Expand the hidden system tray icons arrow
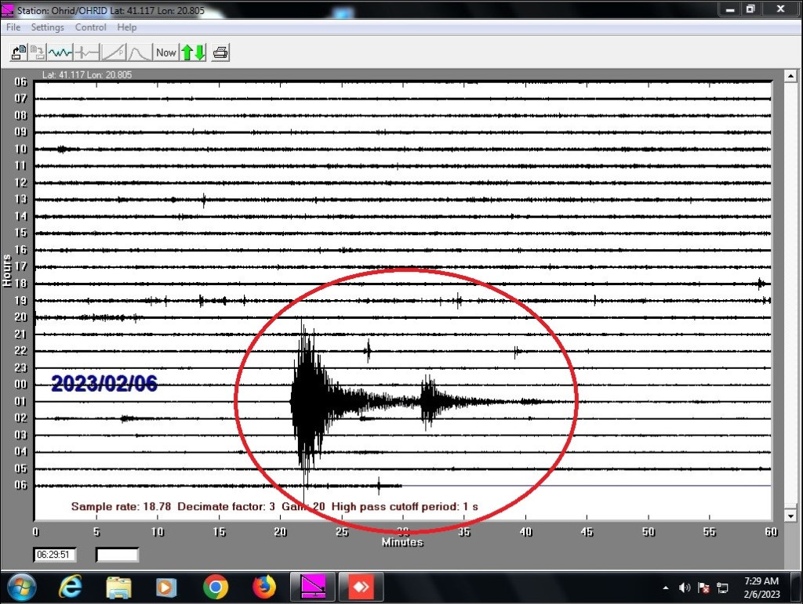The width and height of the screenshot is (803, 604). click(666, 588)
